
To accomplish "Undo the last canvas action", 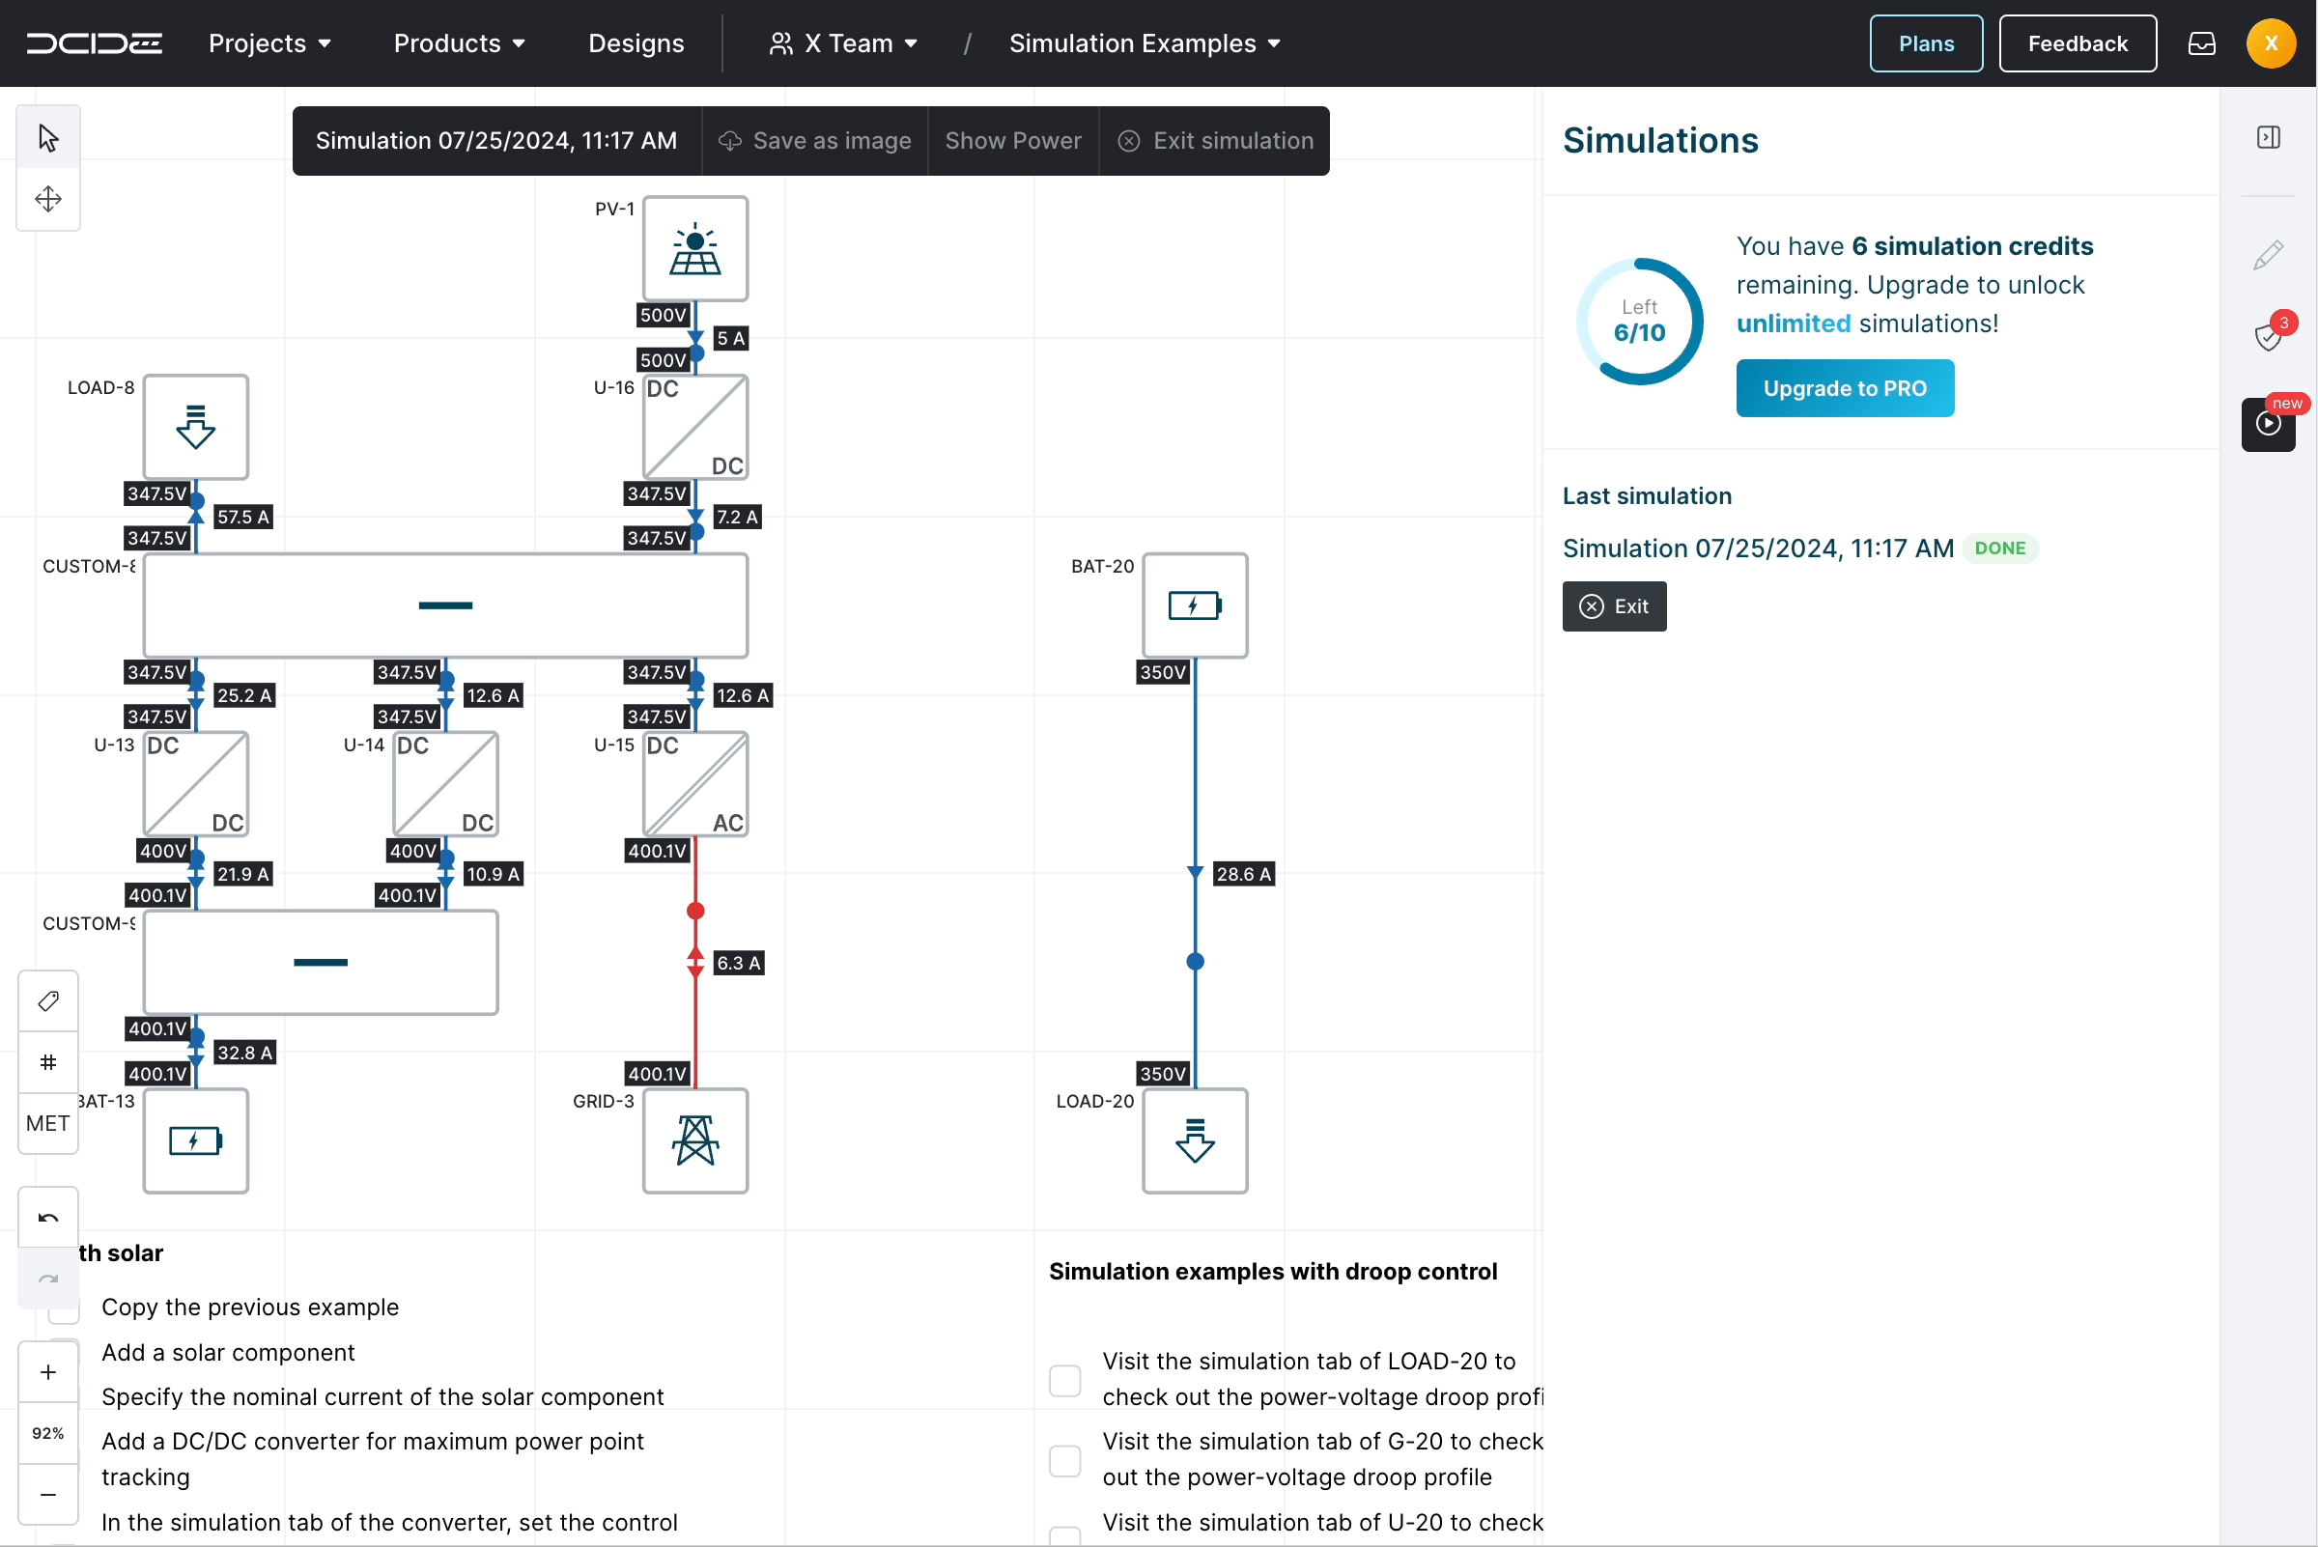I will (x=47, y=1217).
